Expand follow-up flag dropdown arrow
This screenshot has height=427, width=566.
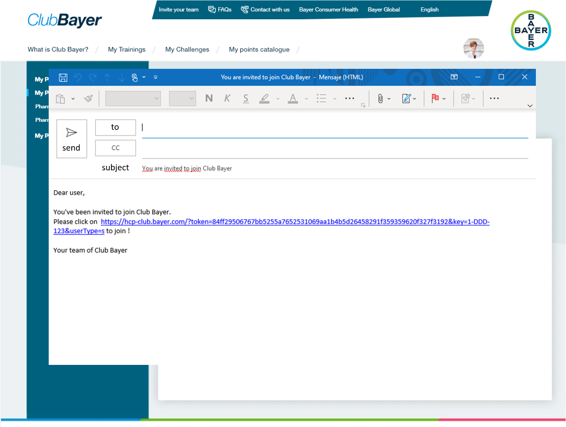pos(444,99)
